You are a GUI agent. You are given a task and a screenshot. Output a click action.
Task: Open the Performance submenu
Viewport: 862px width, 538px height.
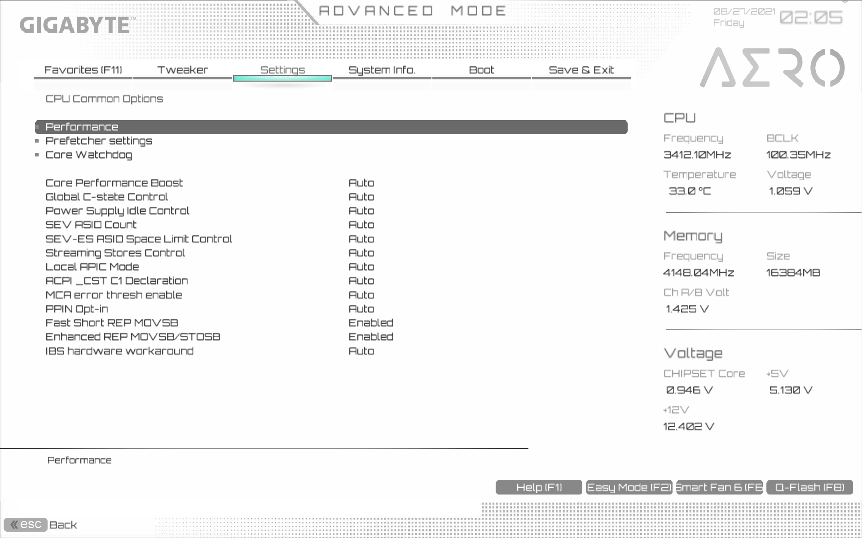[x=82, y=127]
